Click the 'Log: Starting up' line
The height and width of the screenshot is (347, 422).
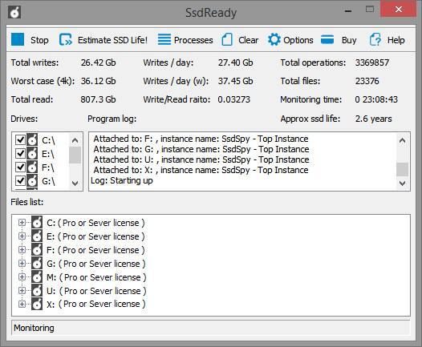click(122, 180)
